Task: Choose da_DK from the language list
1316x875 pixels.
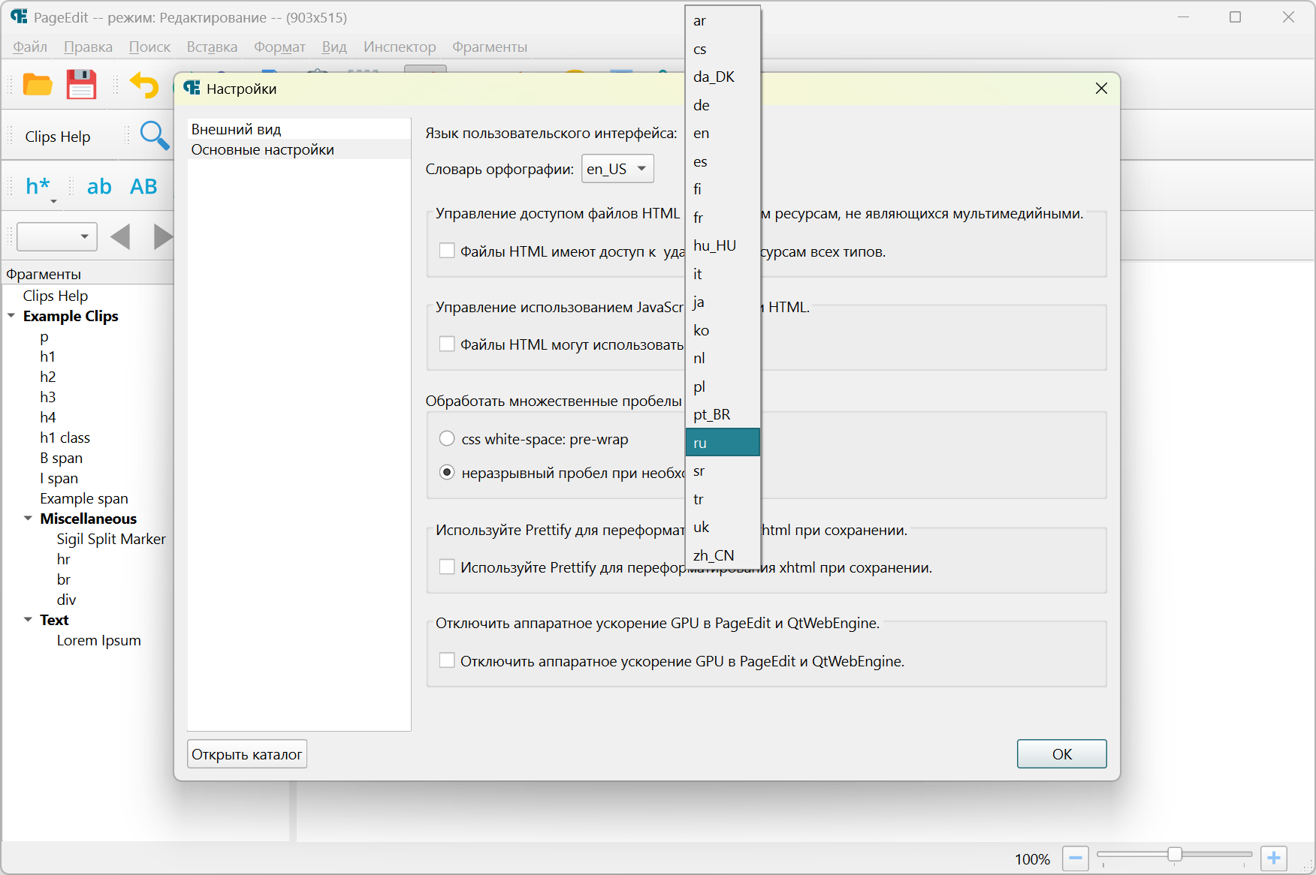Action: tap(723, 77)
